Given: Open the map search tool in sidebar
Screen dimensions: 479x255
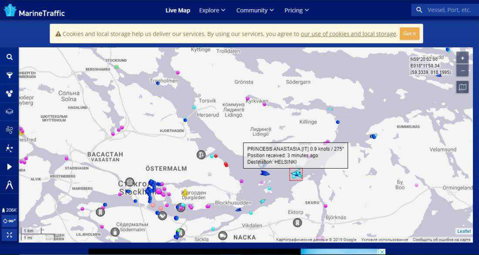Looking at the screenshot, I should [10, 56].
